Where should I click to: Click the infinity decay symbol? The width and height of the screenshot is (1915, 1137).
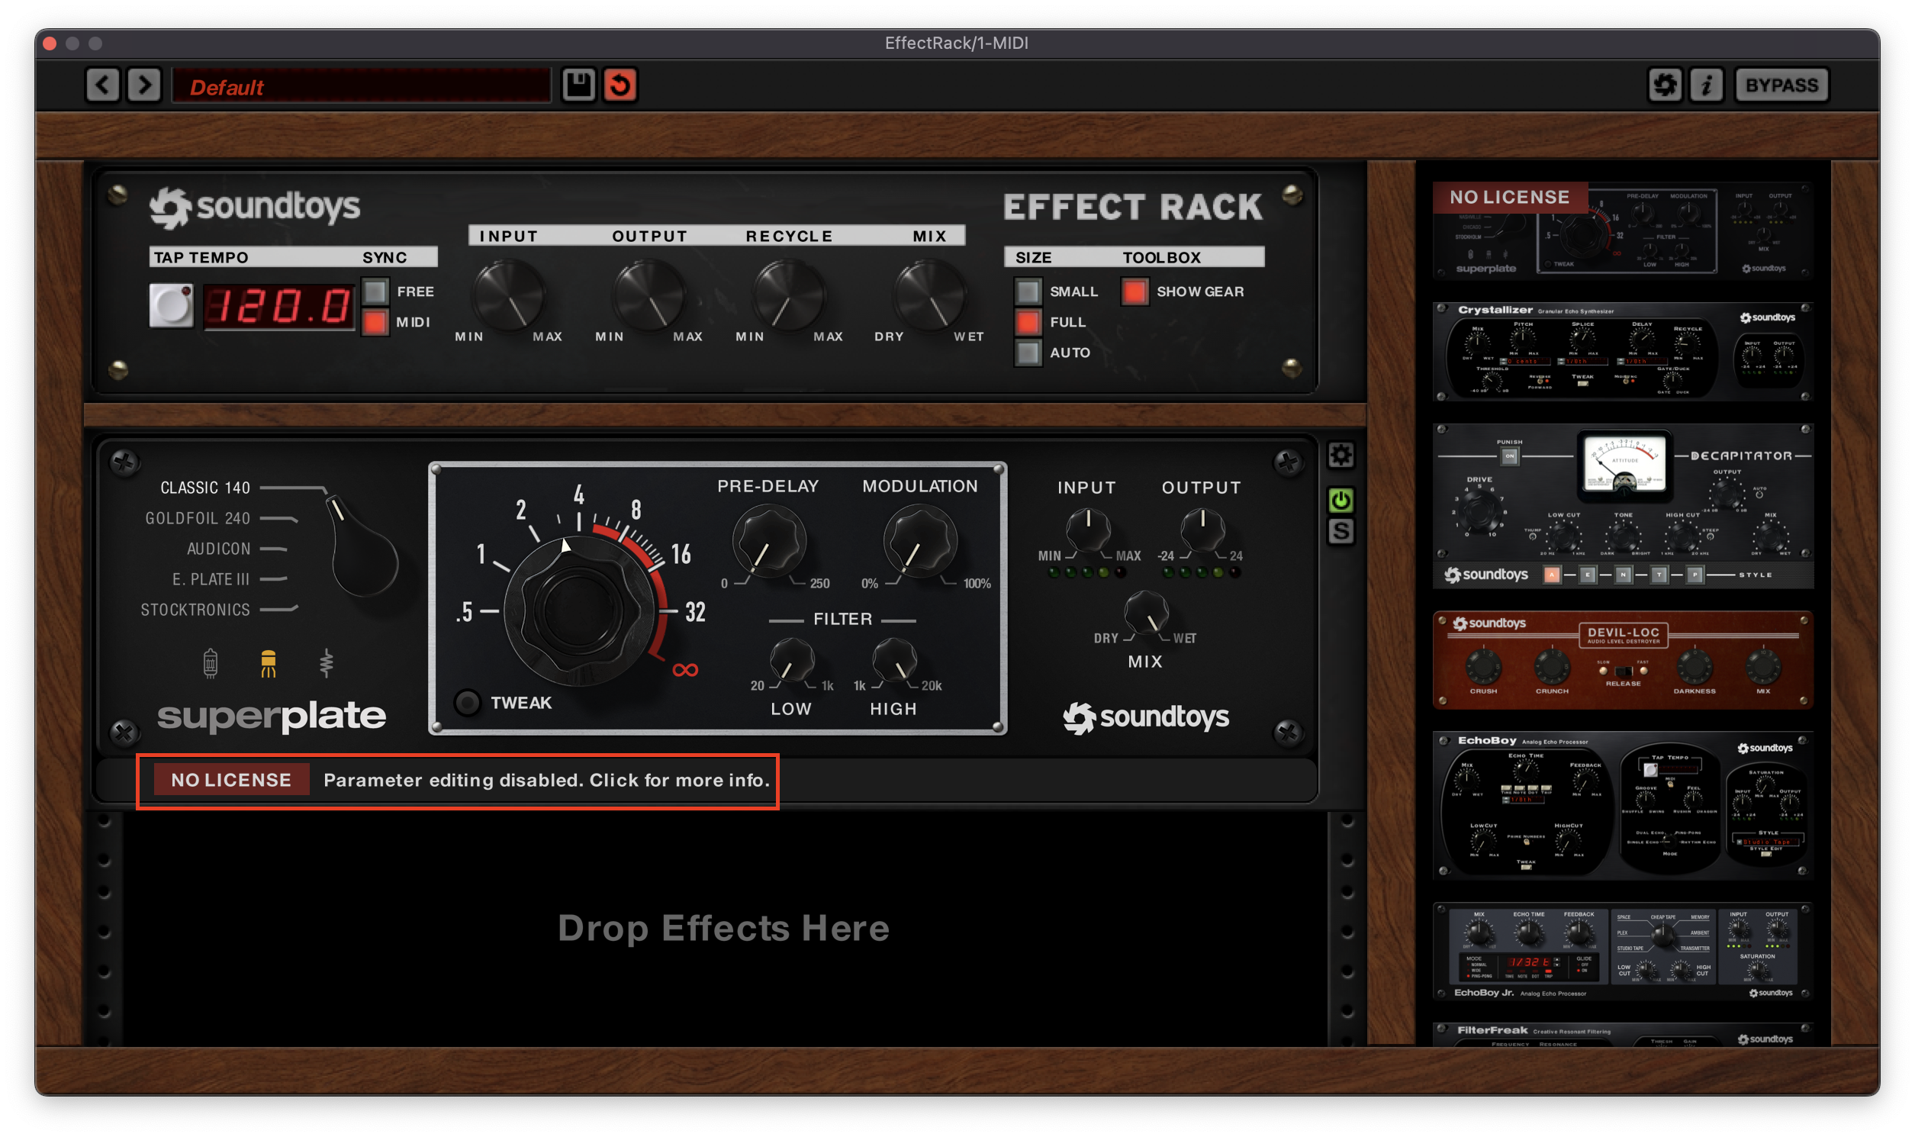point(686,672)
